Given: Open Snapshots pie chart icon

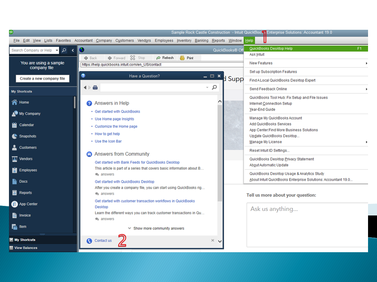Looking at the screenshot, I should click(x=14, y=136).
